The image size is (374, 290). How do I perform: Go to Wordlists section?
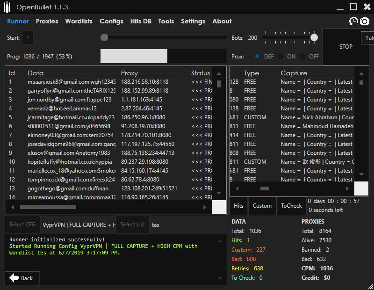79,21
